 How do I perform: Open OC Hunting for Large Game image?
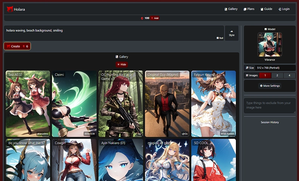120,104
